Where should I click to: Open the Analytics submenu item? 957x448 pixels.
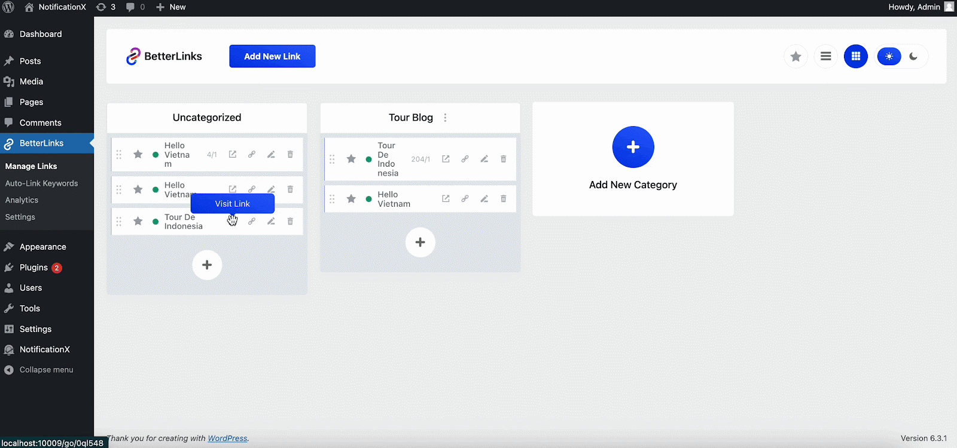pyautogui.click(x=22, y=200)
